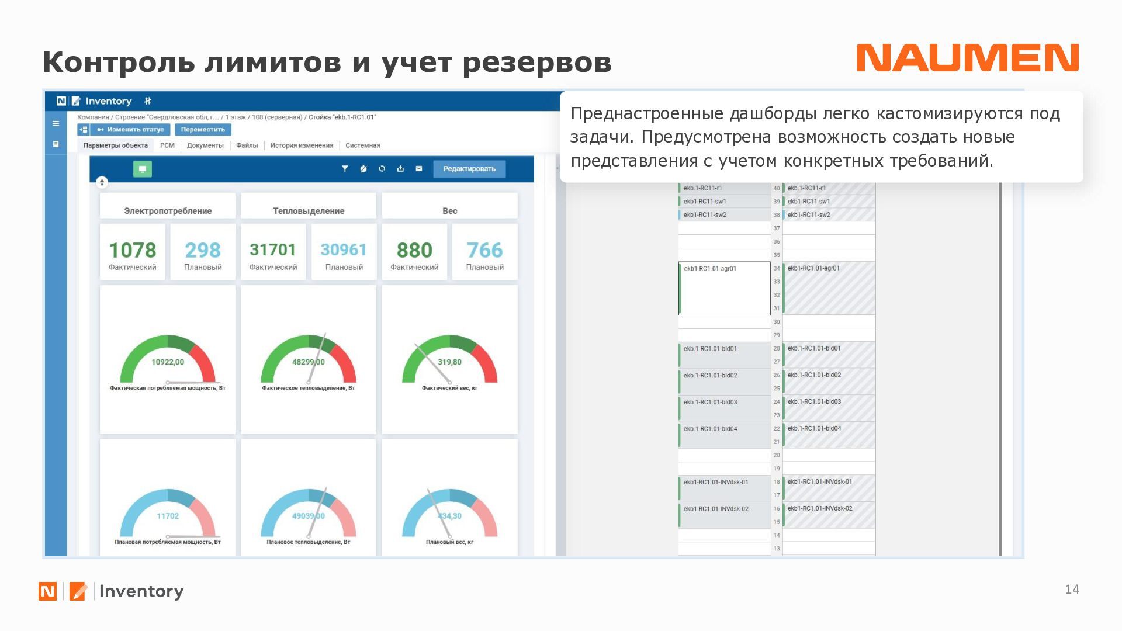Click Изменить статус button
Screen dimensions: 1122x631
(130, 130)
